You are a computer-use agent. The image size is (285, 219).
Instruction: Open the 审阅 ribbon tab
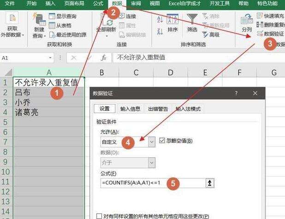pyautogui.click(x=136, y=3)
